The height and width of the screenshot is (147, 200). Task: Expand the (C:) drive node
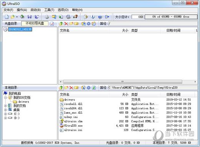tap(5, 114)
